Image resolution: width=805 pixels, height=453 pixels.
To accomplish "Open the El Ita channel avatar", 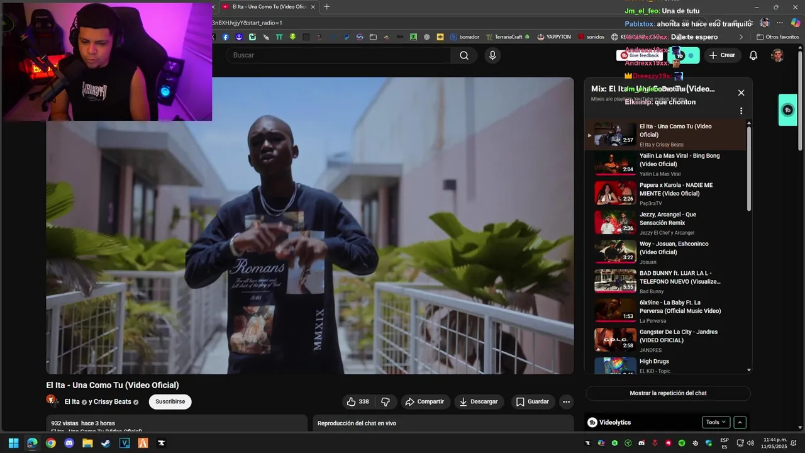I will (53, 401).
